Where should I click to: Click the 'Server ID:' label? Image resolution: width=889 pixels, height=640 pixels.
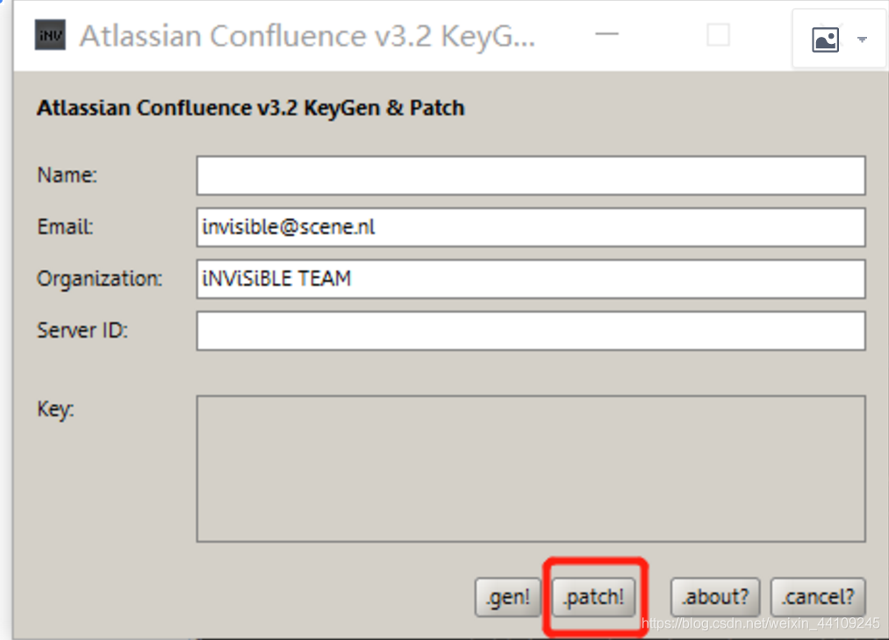[x=82, y=331]
